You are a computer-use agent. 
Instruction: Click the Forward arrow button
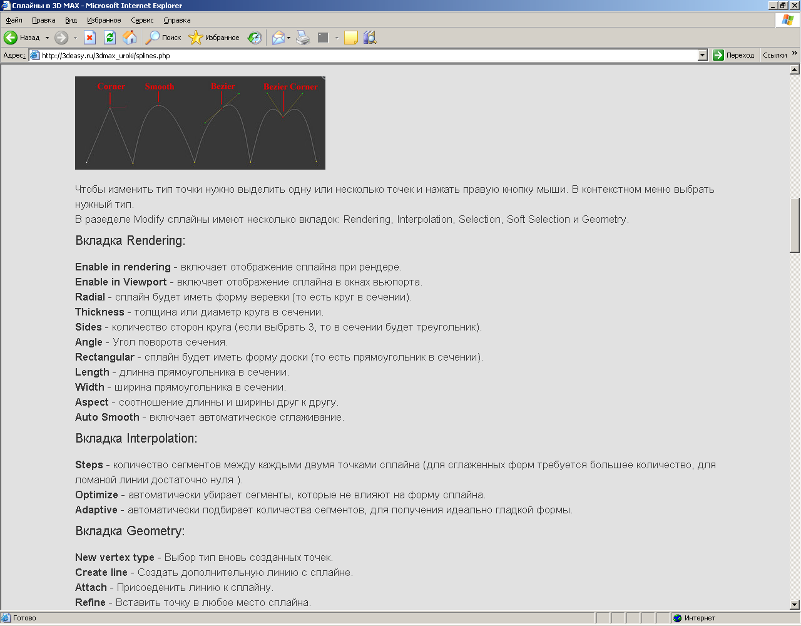61,38
